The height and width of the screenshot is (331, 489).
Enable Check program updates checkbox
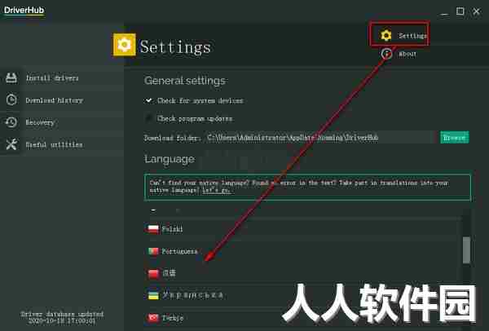tap(149, 118)
